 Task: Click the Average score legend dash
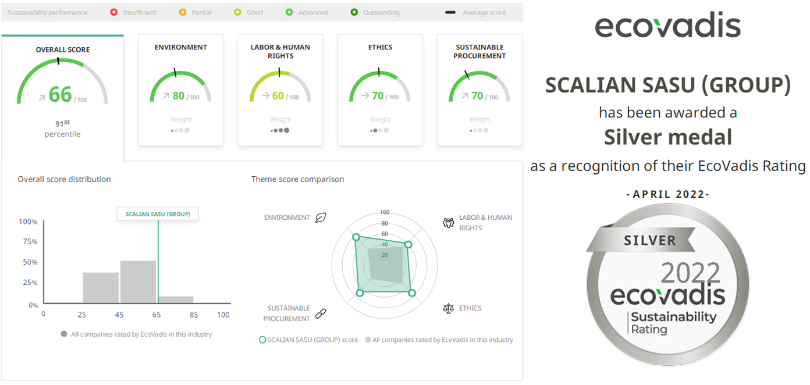click(x=450, y=12)
